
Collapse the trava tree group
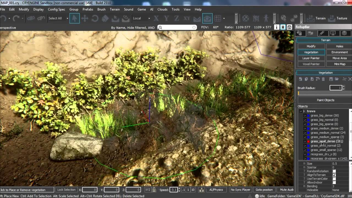[x=304, y=111]
